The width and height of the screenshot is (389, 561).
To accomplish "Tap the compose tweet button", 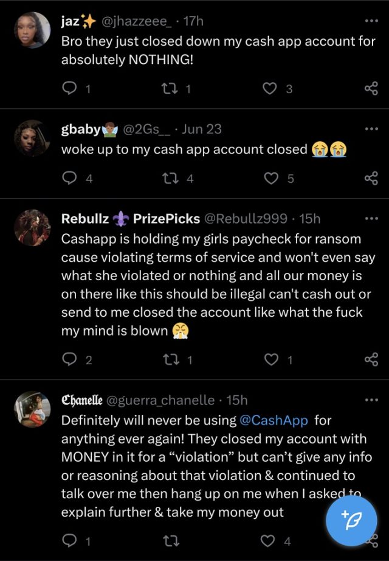I will point(351,520).
